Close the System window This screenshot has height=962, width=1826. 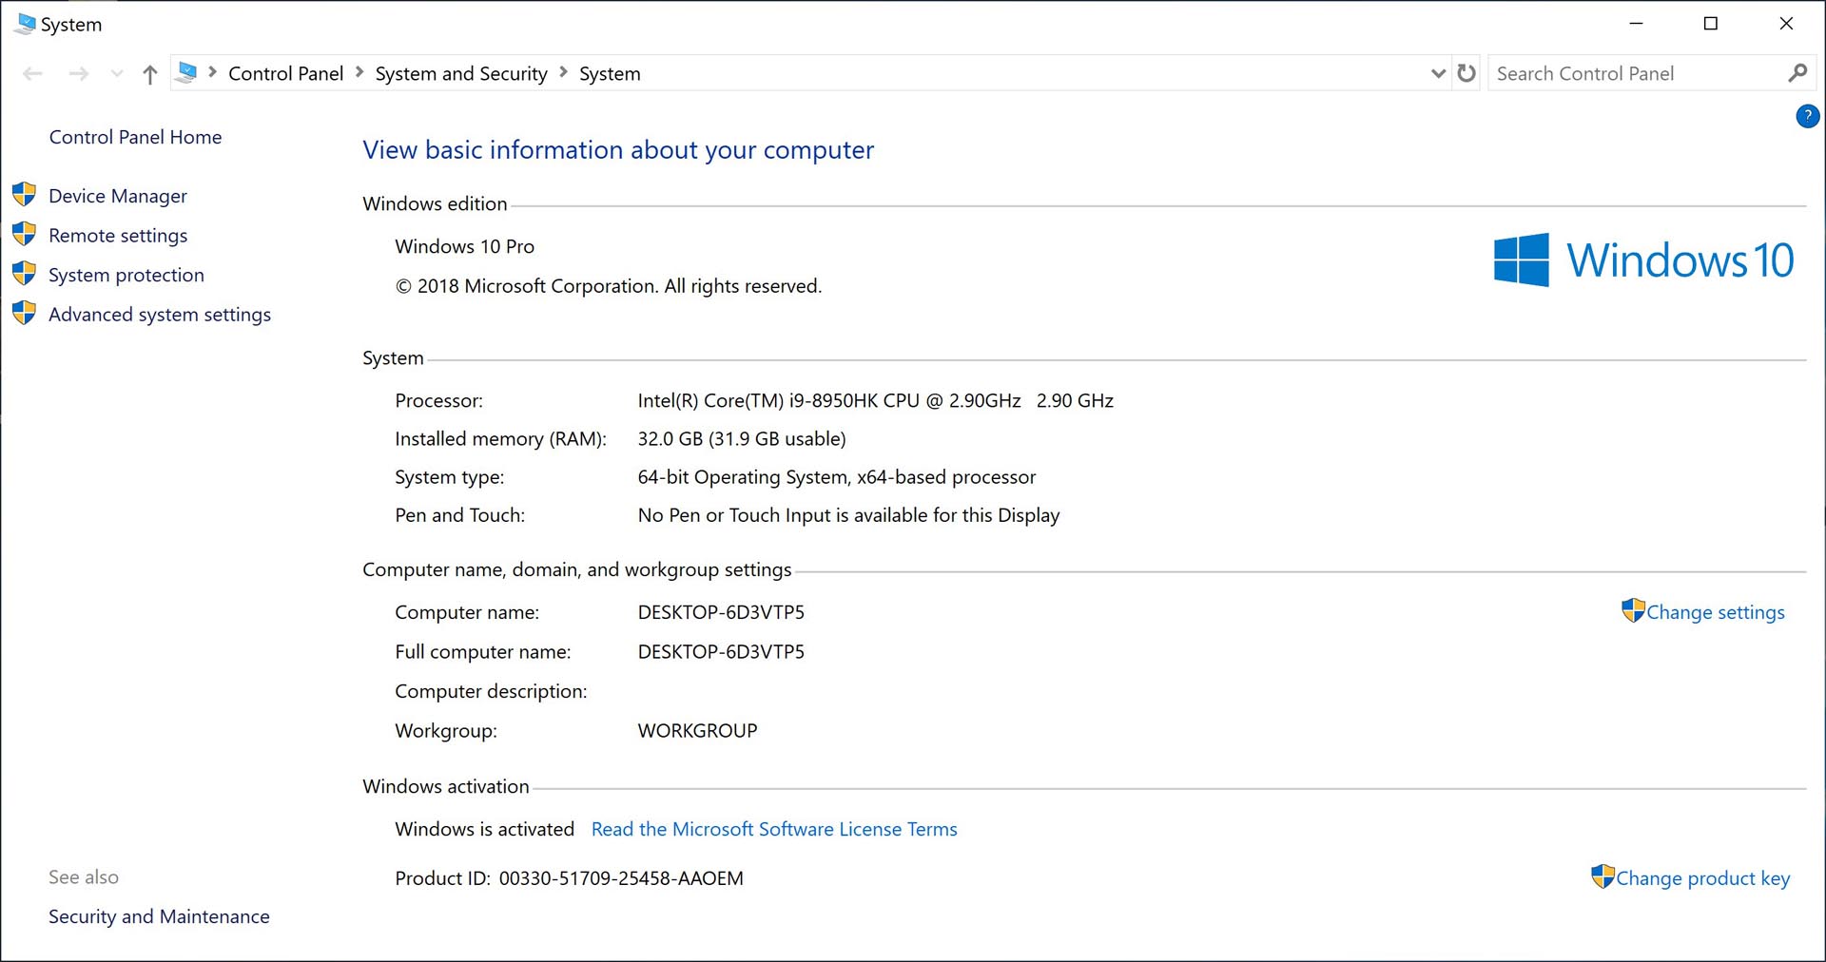[1786, 24]
